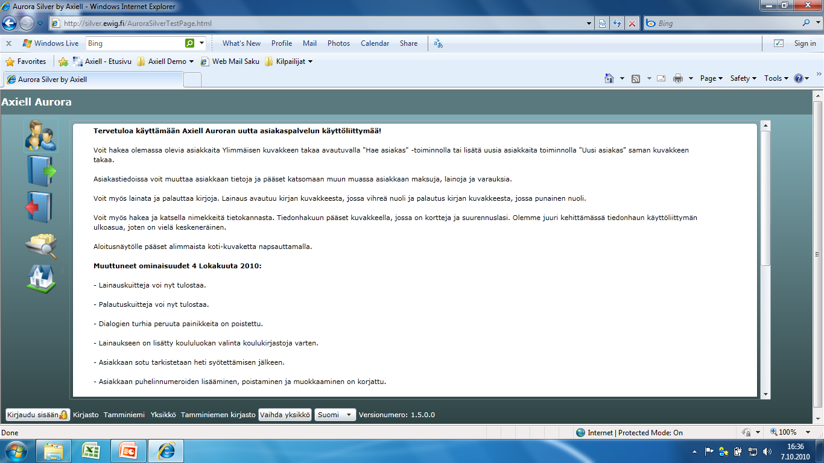Click the green toolbar search button
824x463 pixels.
[189, 43]
